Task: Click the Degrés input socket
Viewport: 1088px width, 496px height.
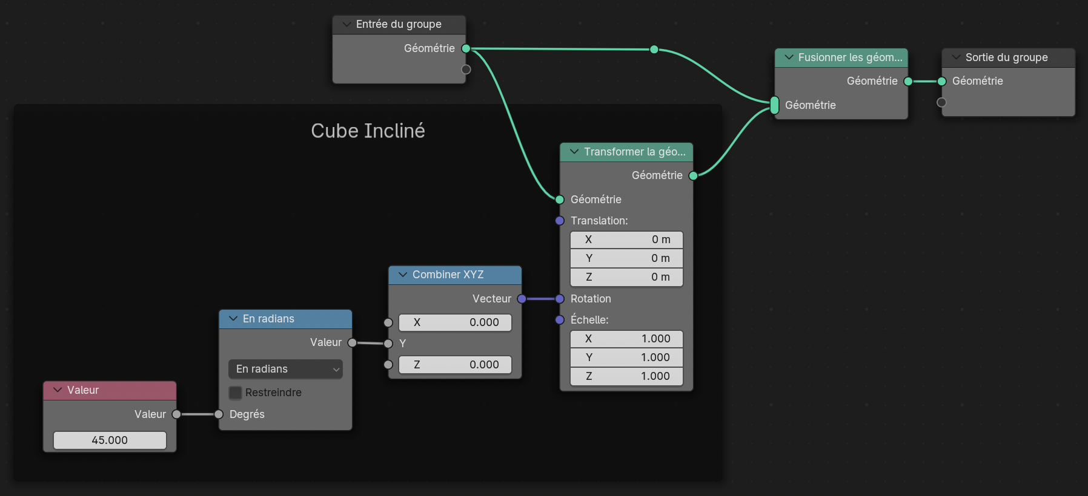Action: 219,414
